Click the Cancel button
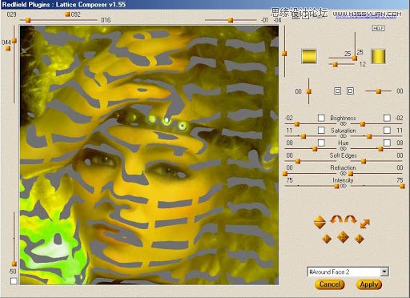Viewport: 410px width, 298px height. [330, 284]
